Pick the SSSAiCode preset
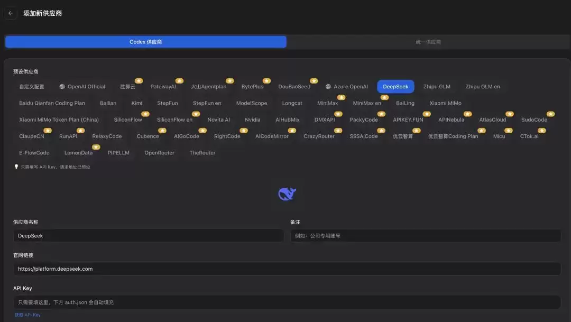The width and height of the screenshot is (571, 322). [x=363, y=136]
